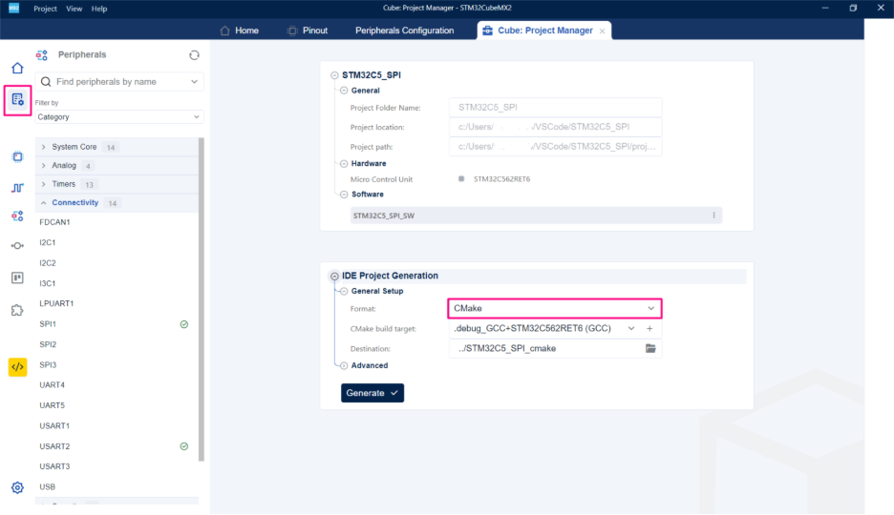894x515 pixels.
Task: Open the Format CMake dropdown
Action: (555, 308)
